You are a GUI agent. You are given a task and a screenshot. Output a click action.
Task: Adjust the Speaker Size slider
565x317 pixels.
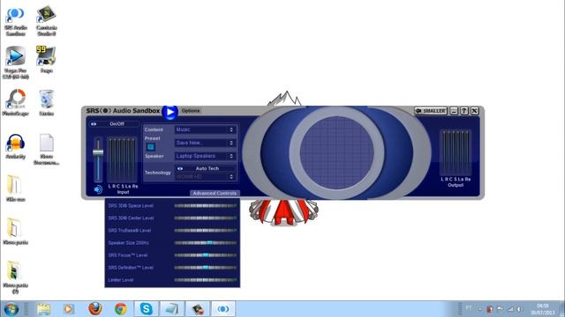pos(206,243)
